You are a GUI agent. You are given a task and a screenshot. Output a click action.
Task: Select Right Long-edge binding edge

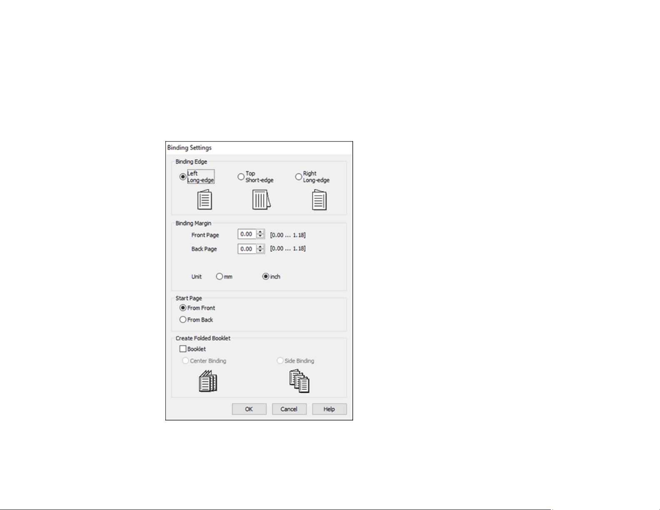coord(298,177)
